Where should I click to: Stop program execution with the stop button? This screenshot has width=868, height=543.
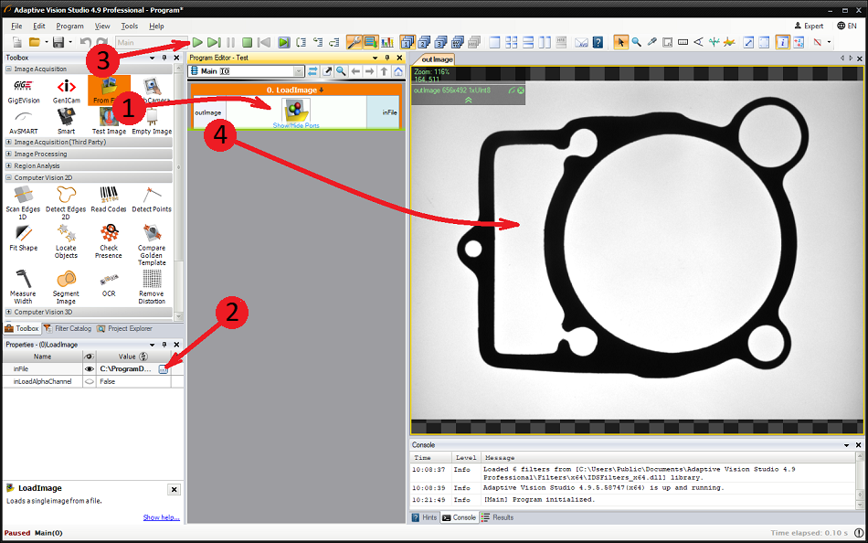tap(247, 42)
